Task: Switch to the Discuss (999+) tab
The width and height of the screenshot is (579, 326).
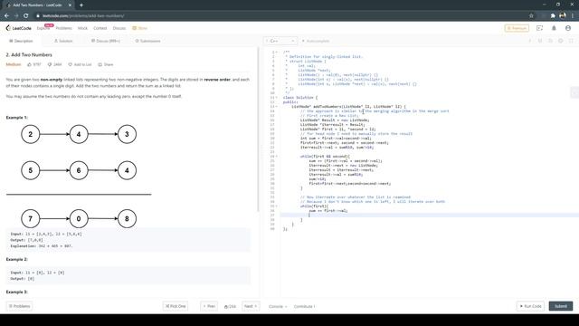Action: [x=106, y=41]
